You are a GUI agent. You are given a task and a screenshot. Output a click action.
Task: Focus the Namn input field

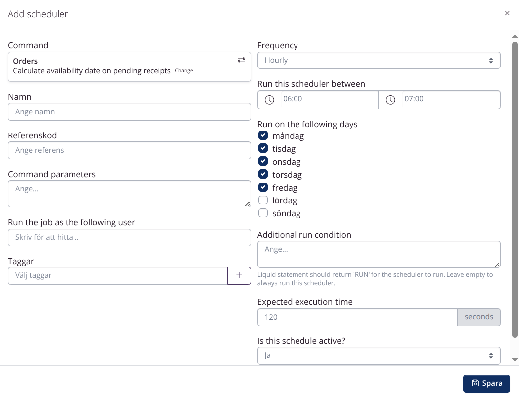pos(130,112)
